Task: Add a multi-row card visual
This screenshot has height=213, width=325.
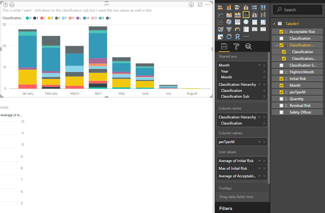Action: point(246,29)
